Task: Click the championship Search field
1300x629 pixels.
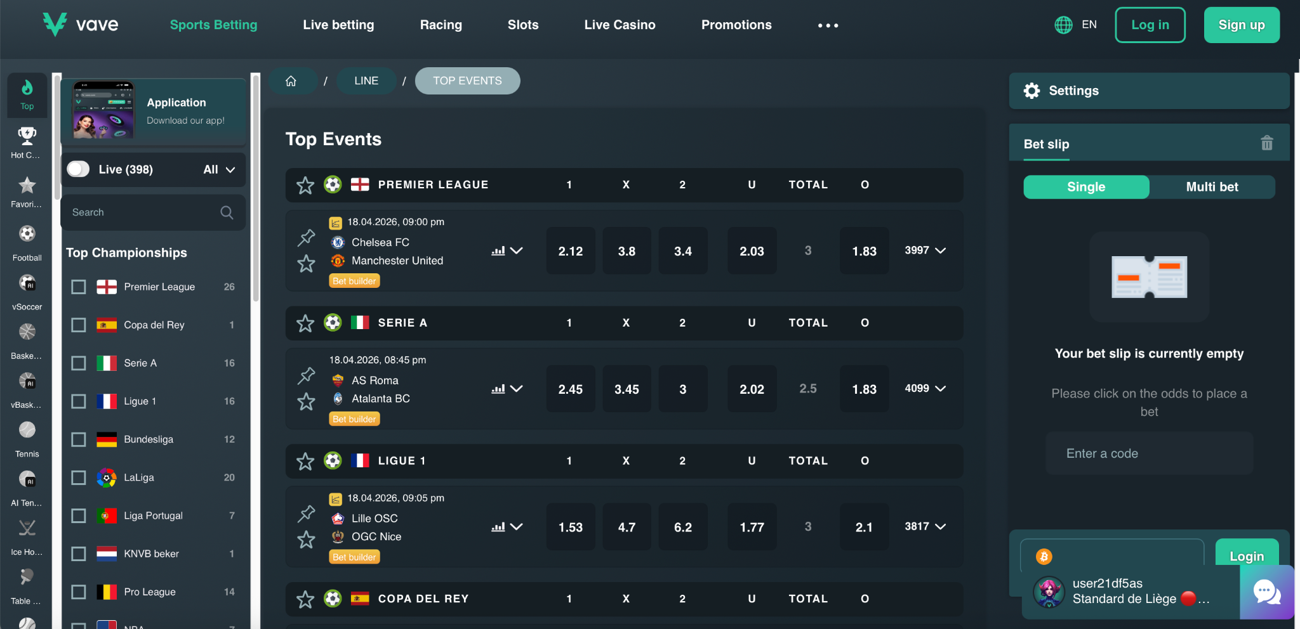Action: pyautogui.click(x=153, y=212)
